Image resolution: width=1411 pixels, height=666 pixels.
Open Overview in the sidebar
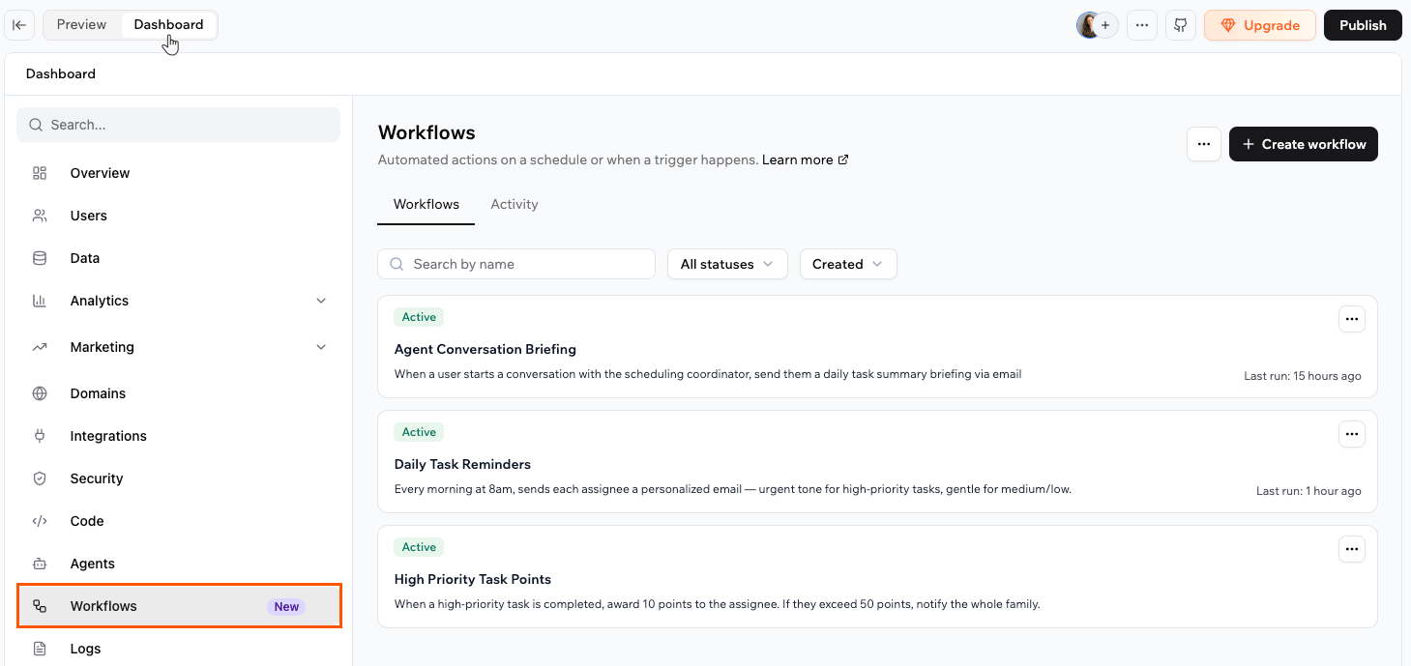click(179, 173)
